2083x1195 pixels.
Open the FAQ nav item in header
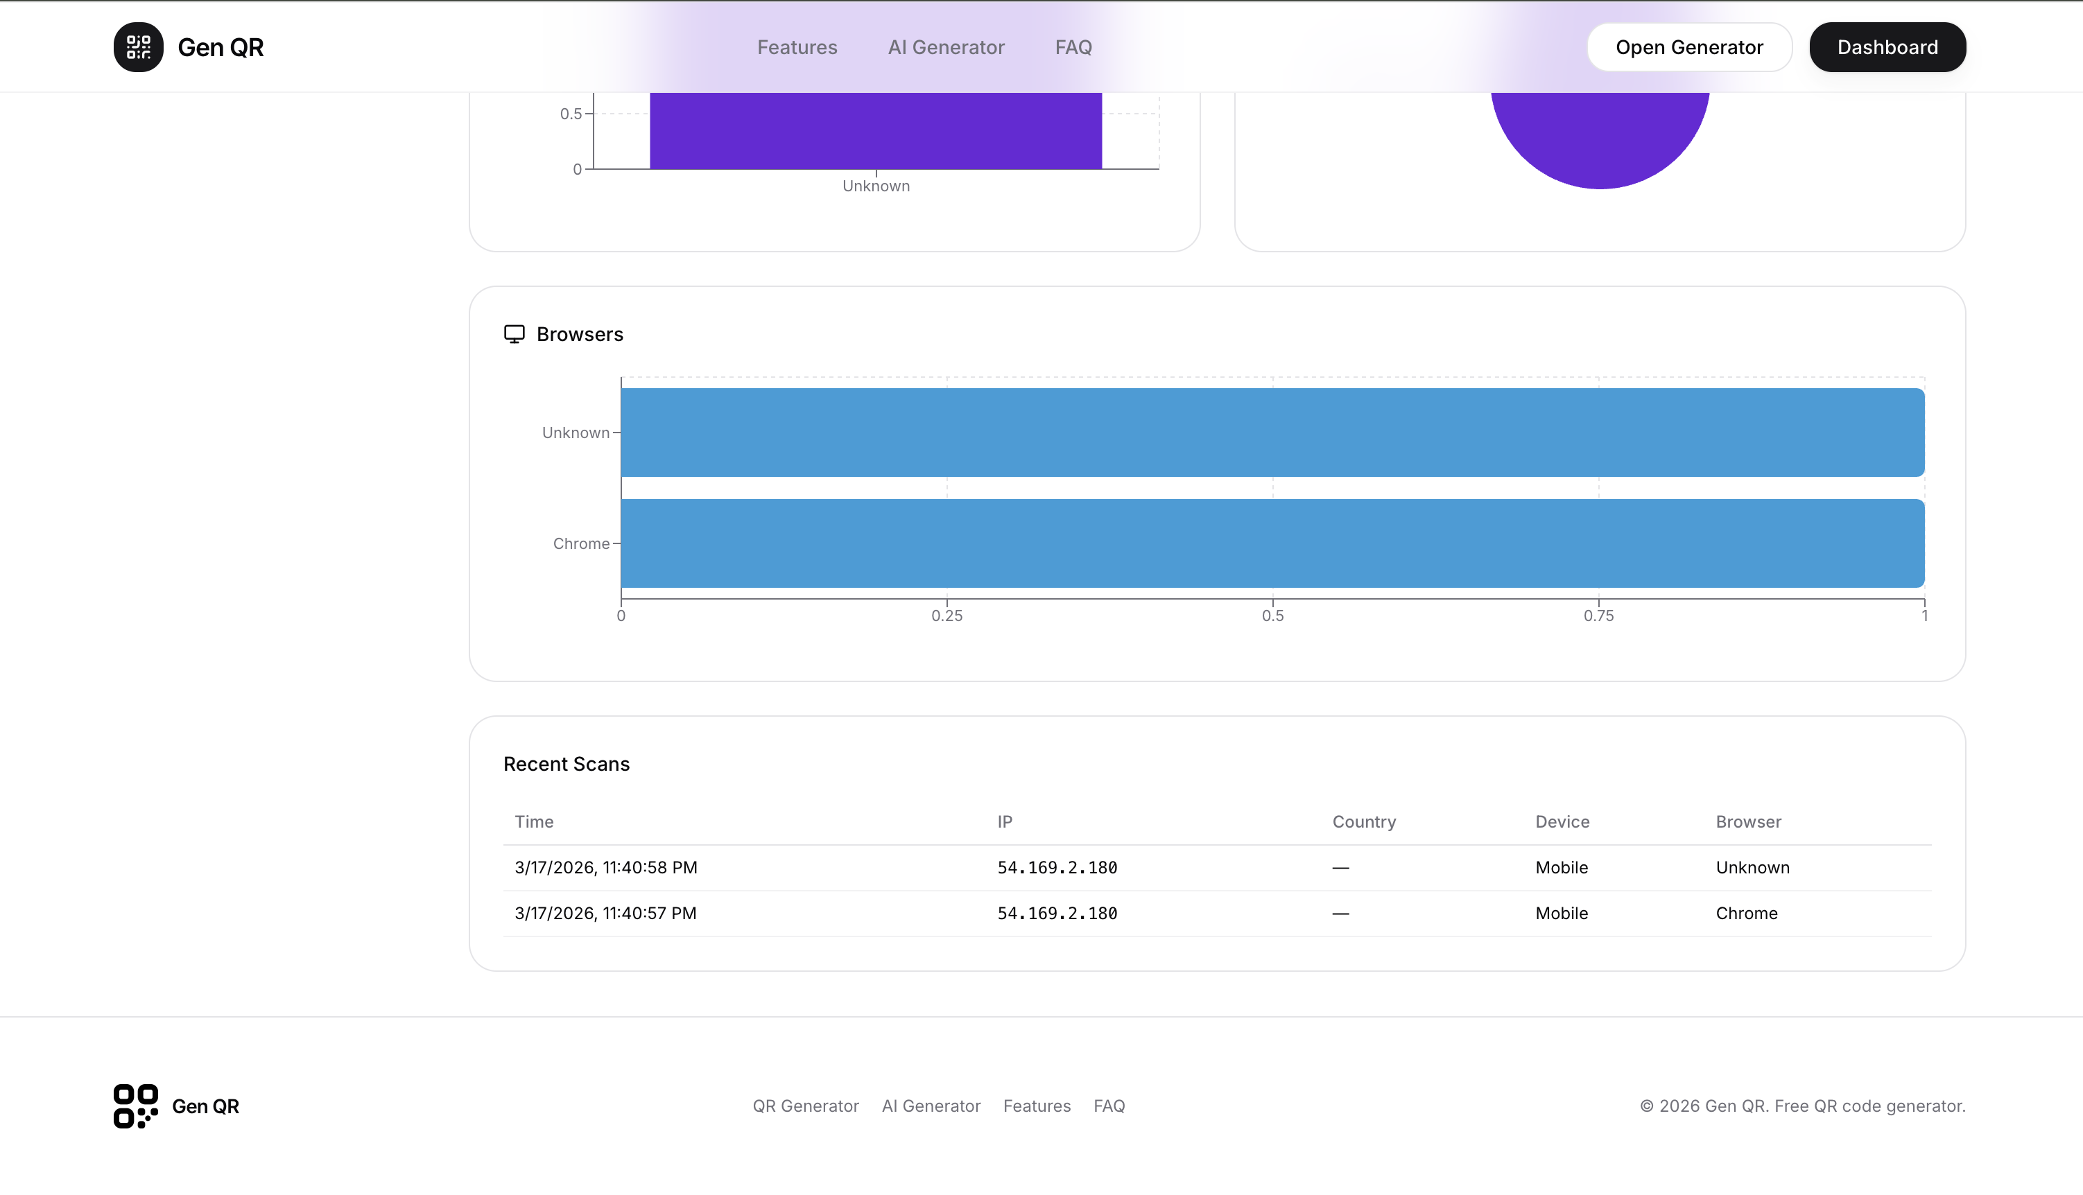pos(1073,46)
